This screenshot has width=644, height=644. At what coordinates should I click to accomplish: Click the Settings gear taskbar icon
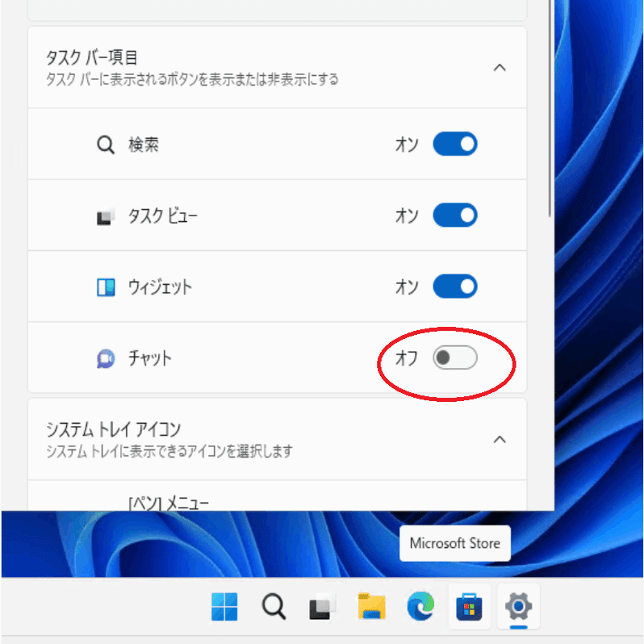(x=518, y=607)
